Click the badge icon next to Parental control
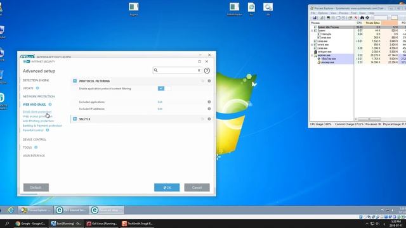 point(48,130)
